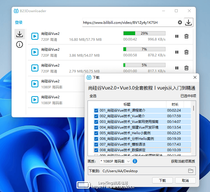Click the download URL button beside address field
Image resolution: width=210 pixels, height=192 pixels.
(x=188, y=22)
